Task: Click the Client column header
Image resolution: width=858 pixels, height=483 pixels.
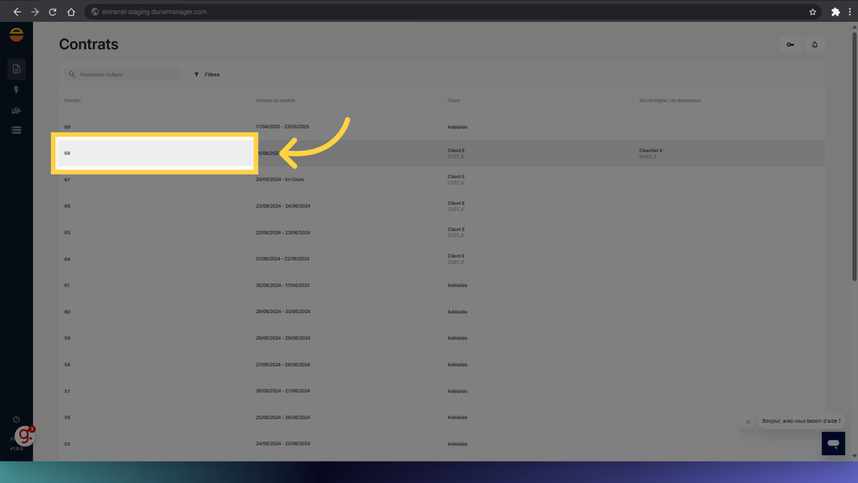Action: coord(454,101)
